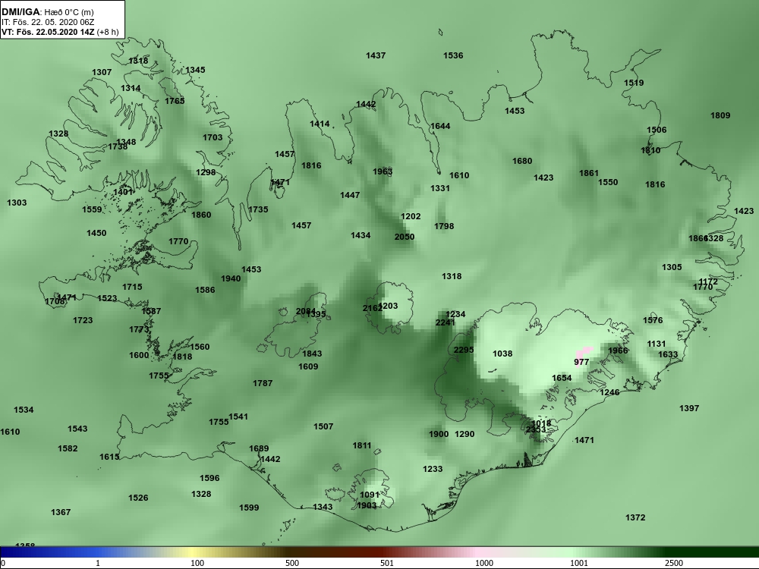
Task: Select the 1843 value on the map
Action: point(312,354)
